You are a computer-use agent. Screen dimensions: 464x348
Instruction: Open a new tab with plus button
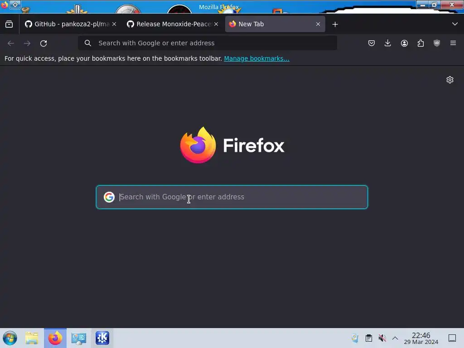(x=335, y=24)
